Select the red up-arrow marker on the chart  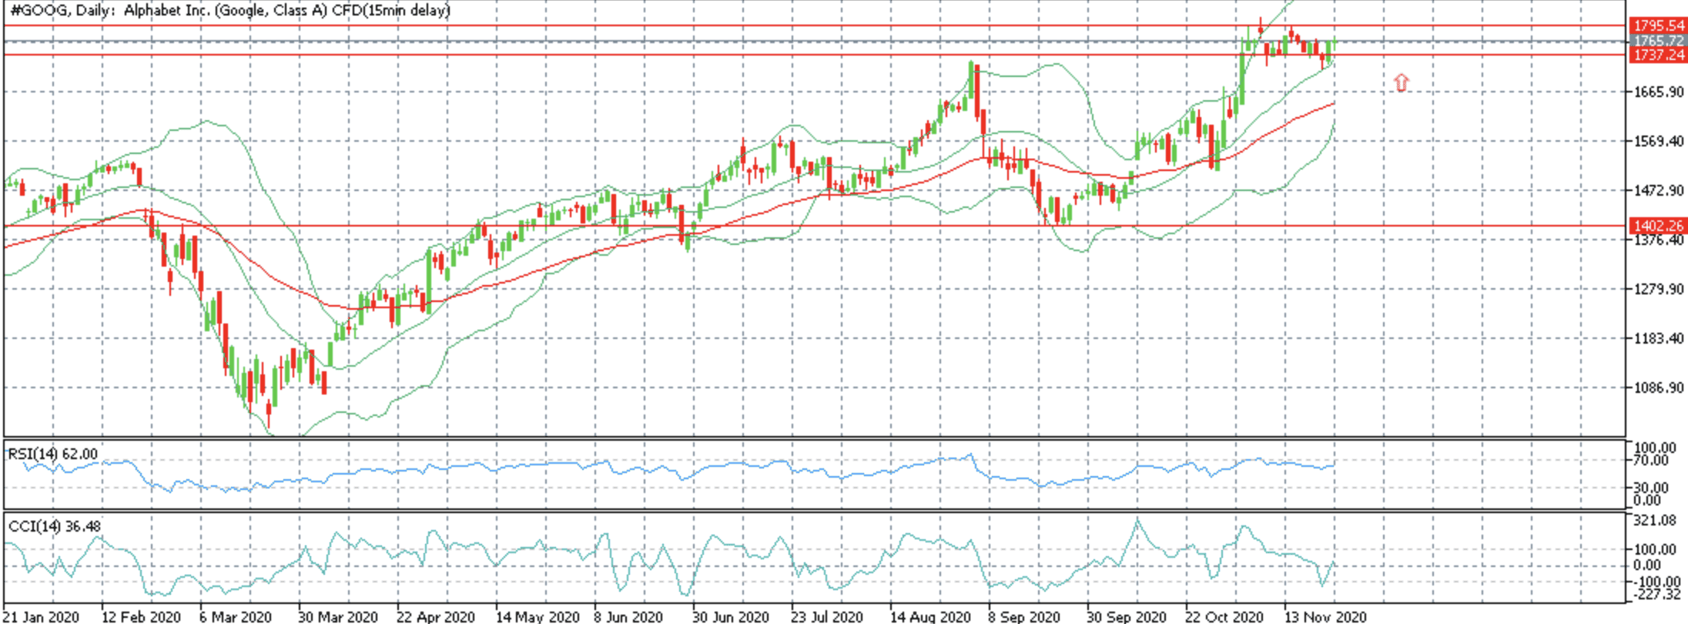coord(1402,82)
